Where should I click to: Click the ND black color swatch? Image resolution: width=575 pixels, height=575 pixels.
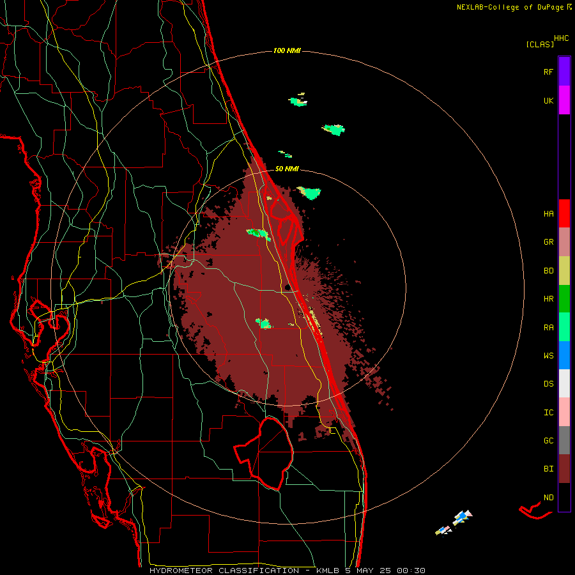pos(564,497)
